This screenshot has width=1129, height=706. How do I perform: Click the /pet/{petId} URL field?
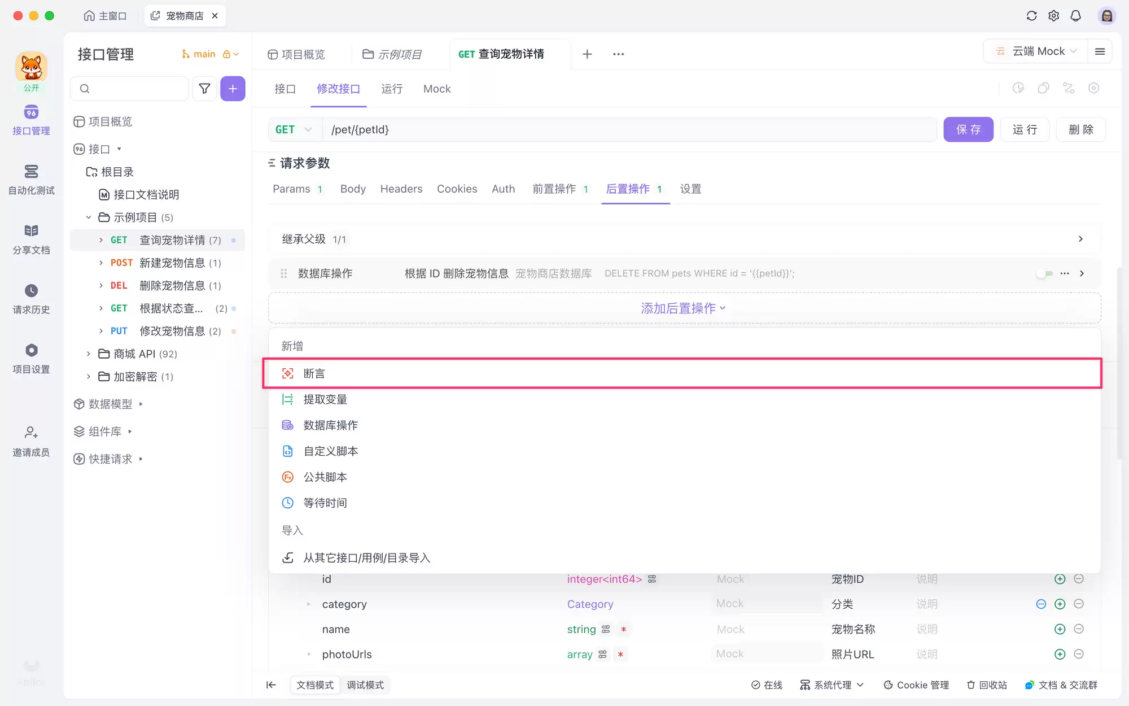[x=629, y=130]
